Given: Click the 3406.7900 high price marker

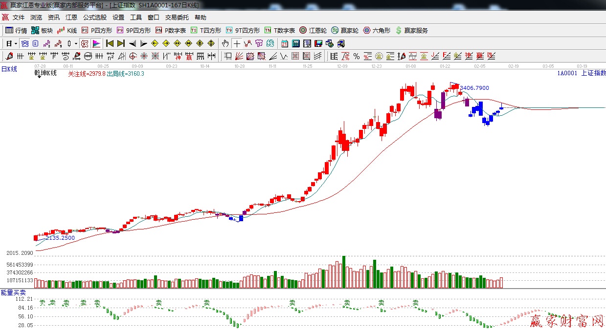Looking at the screenshot, I should click(x=474, y=88).
